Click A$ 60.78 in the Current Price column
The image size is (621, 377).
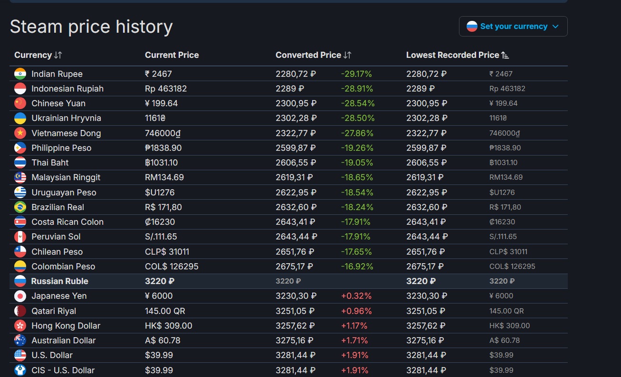pyautogui.click(x=162, y=340)
